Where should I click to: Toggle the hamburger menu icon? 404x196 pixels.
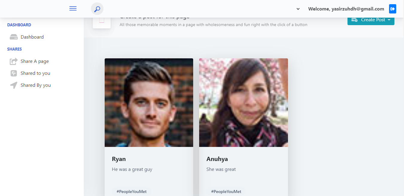point(73,9)
